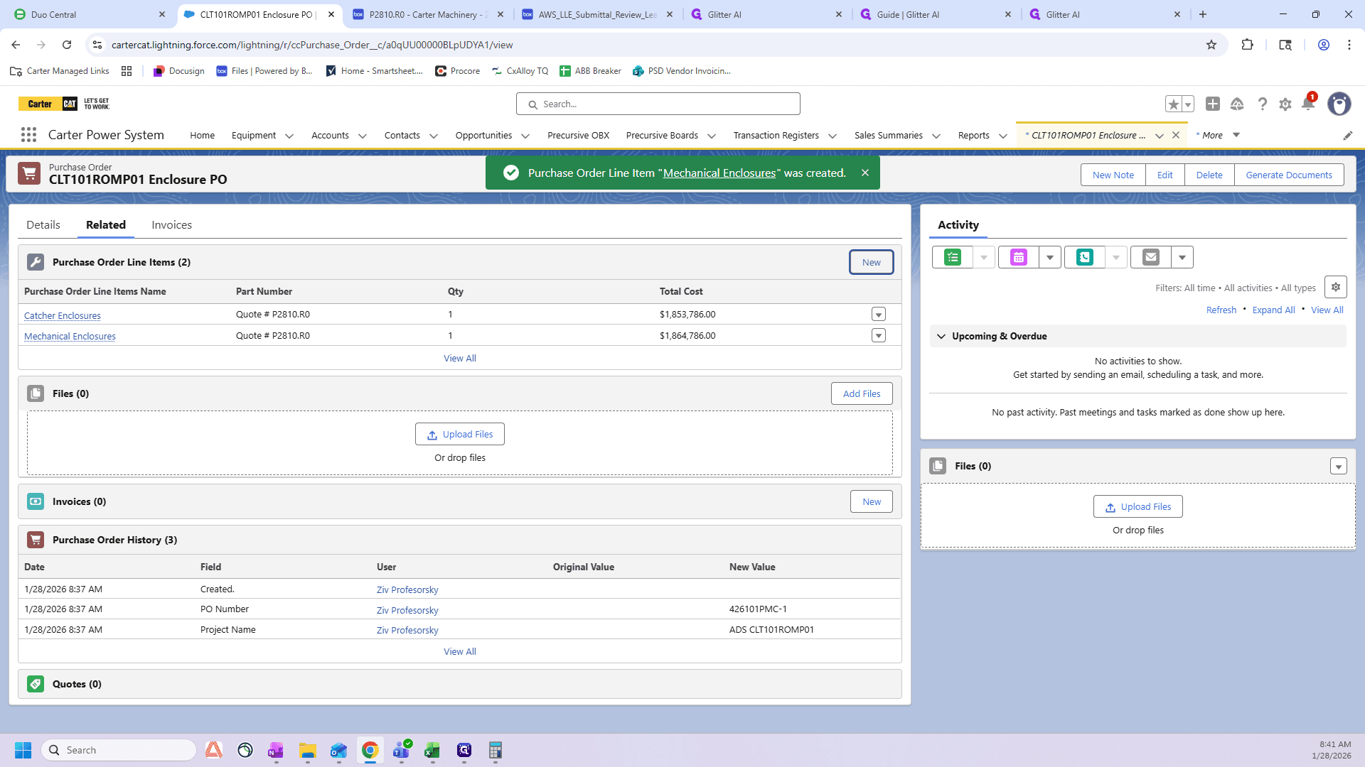Switch to the Invoices tab
The image size is (1365, 767).
pos(171,225)
